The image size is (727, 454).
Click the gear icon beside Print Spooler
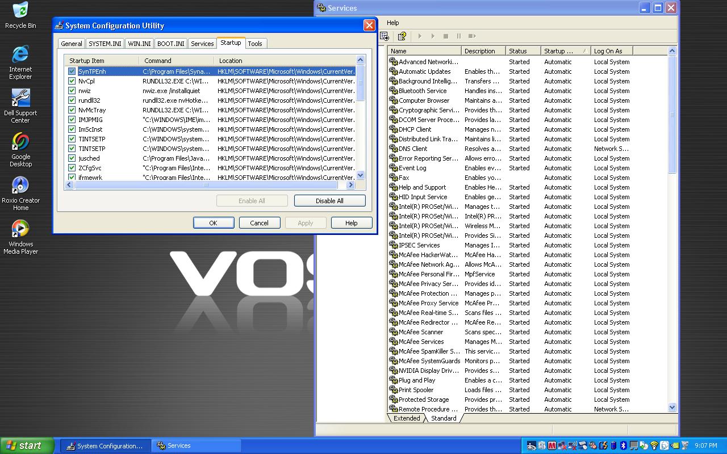pyautogui.click(x=393, y=390)
